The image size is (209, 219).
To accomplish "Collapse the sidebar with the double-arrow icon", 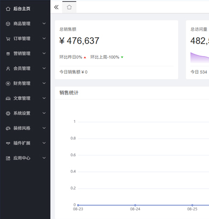I will pos(56,7).
